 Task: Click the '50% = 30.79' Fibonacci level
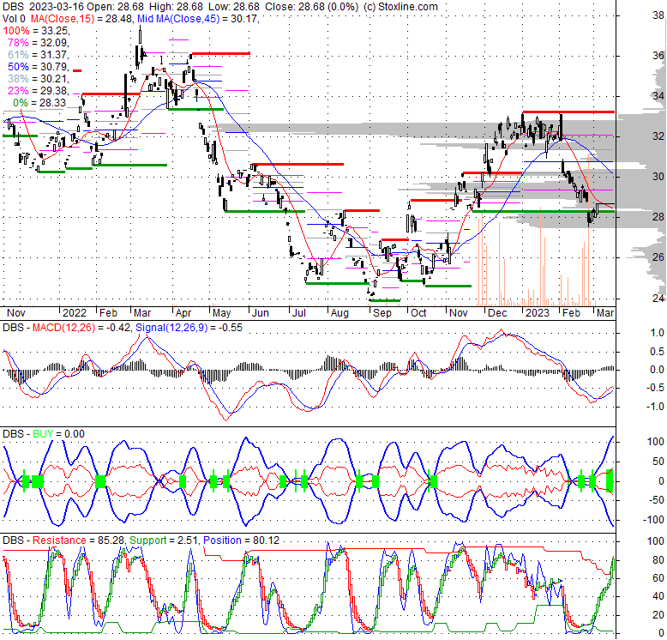[39, 67]
